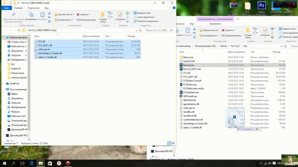Click Копировать in Far Cry 3 crack window ribbon
The height and width of the screenshot is (167, 298).
[x=31, y=17]
